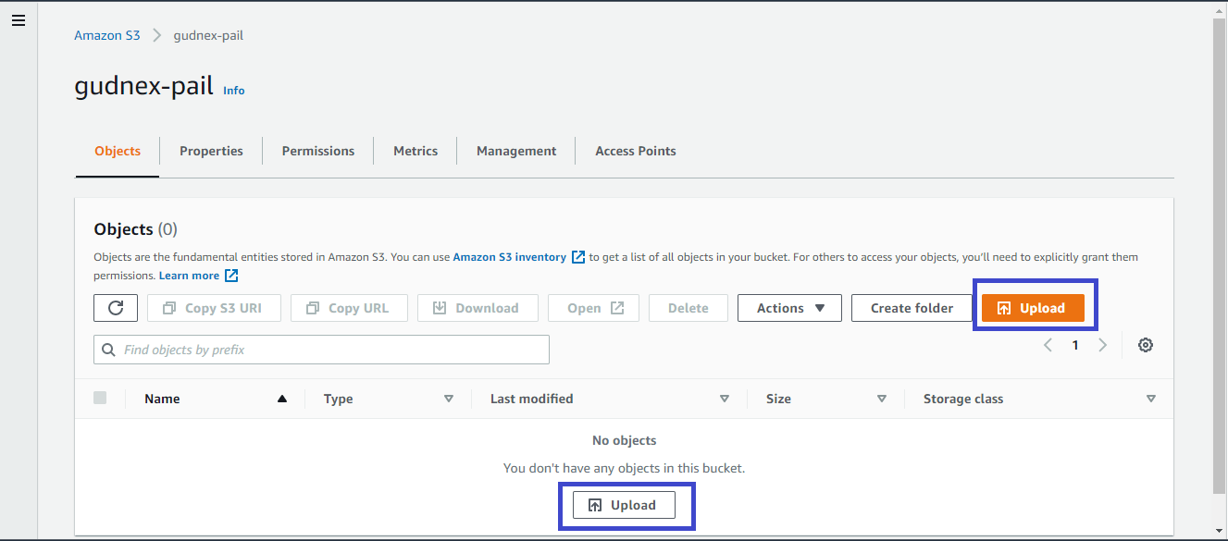Screen dimensions: 1228x541
Task: Open the Properties tab
Action: [x=211, y=151]
